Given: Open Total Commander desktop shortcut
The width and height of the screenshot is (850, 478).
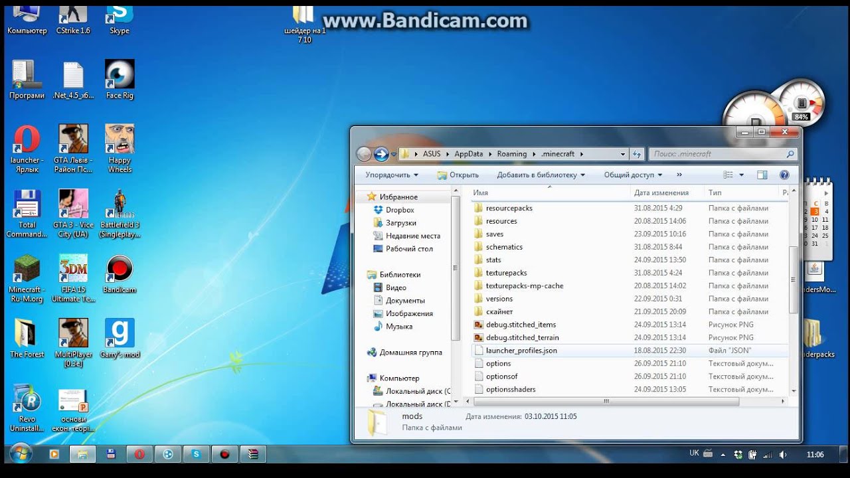Looking at the screenshot, I should coord(27,213).
